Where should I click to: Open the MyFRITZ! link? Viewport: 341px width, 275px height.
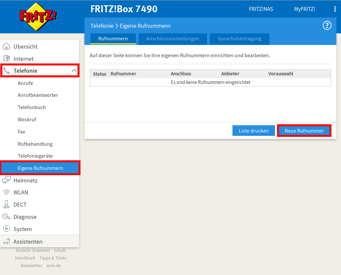click(x=304, y=9)
